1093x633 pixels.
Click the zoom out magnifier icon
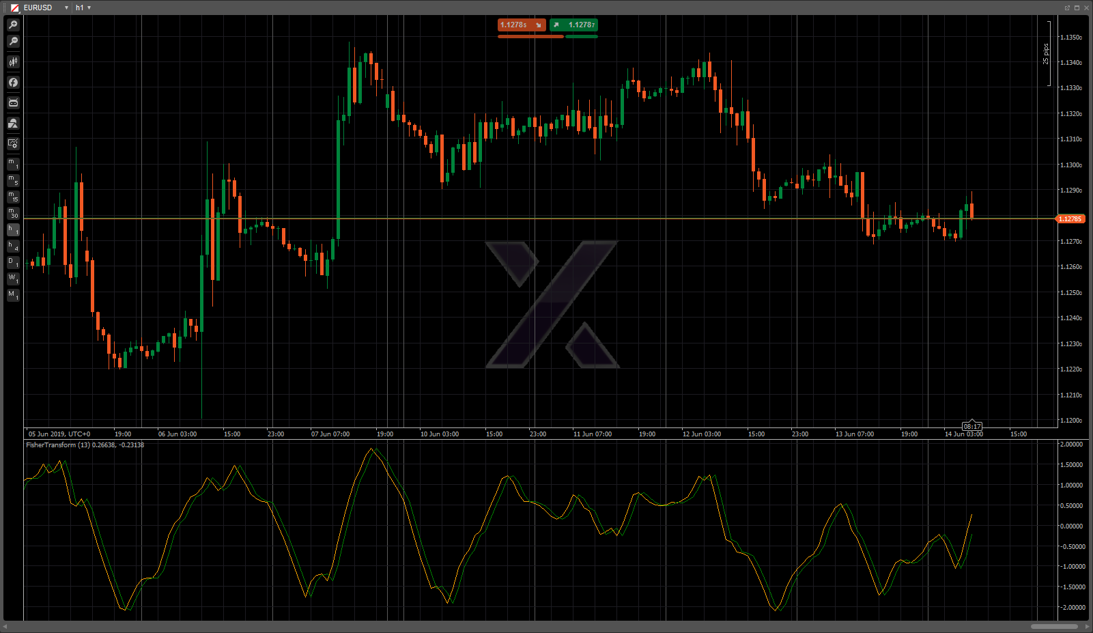tap(13, 42)
